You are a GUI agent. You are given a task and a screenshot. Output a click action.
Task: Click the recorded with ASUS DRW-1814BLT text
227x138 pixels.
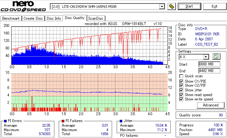[123, 24]
